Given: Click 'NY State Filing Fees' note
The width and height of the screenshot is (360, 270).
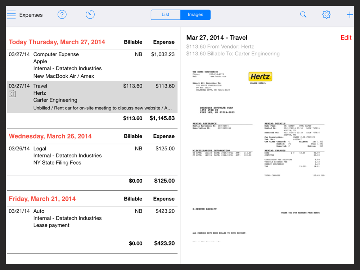Looking at the screenshot, I should (57, 163).
